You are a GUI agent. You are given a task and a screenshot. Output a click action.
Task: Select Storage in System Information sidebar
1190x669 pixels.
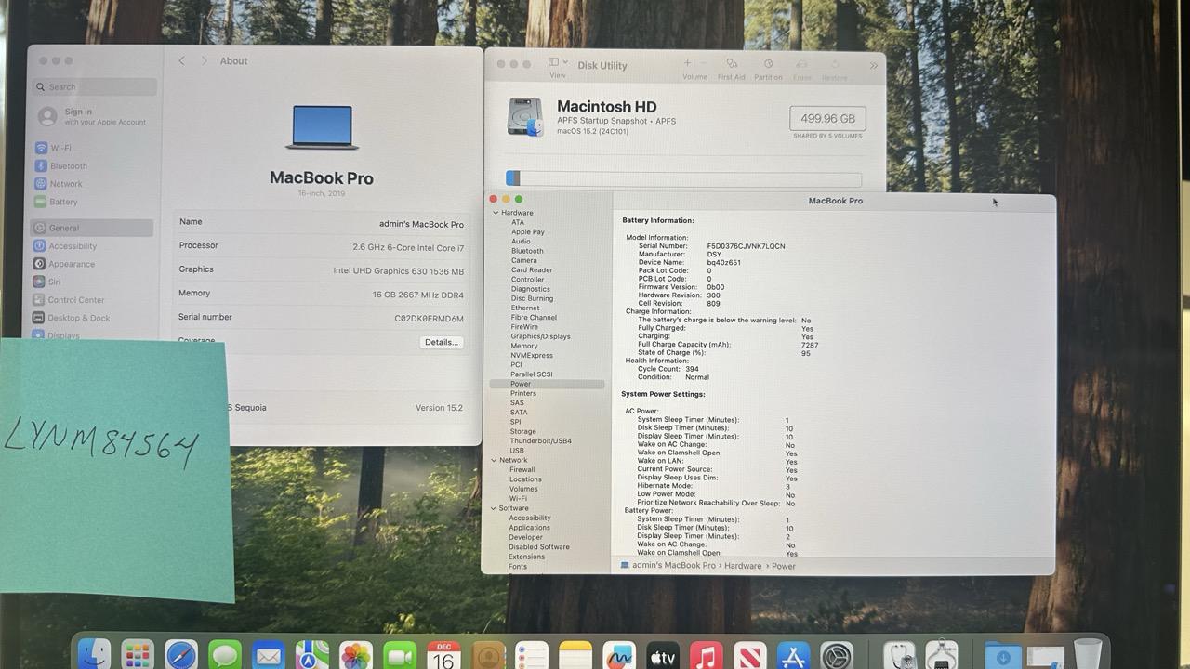tap(522, 431)
